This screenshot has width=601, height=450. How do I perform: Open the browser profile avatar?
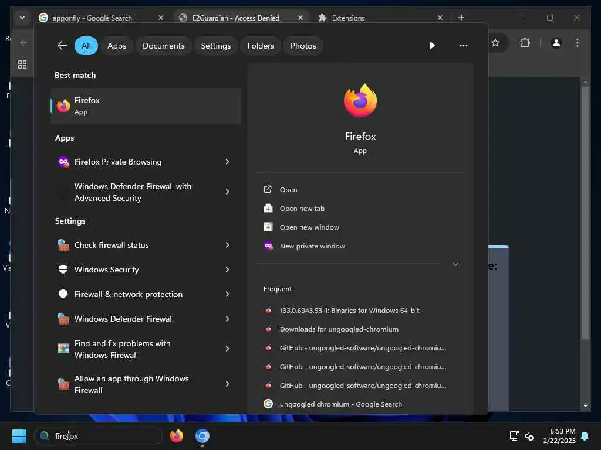556,42
